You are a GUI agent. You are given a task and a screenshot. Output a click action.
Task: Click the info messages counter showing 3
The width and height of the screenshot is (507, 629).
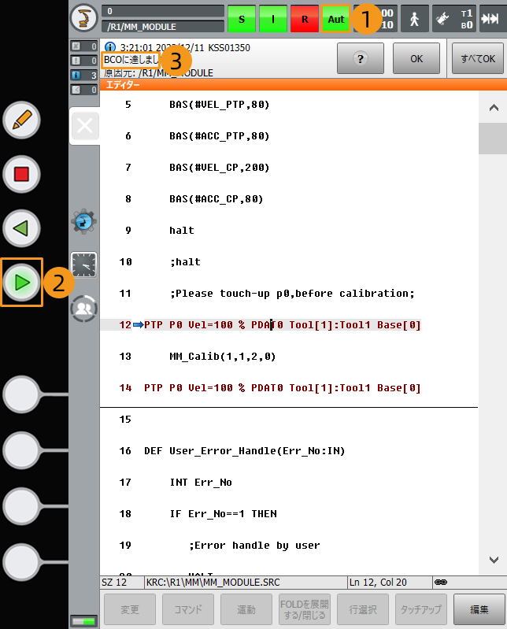(x=83, y=75)
